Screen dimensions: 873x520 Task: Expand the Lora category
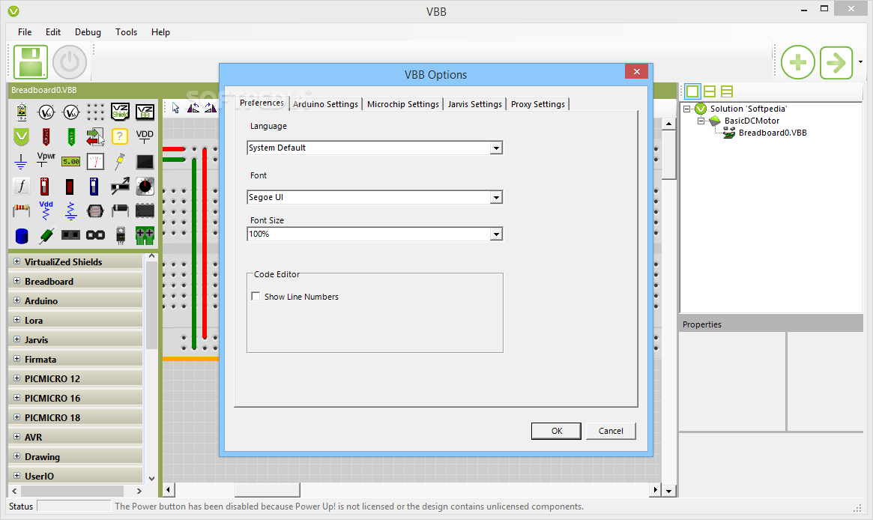pyautogui.click(x=16, y=320)
